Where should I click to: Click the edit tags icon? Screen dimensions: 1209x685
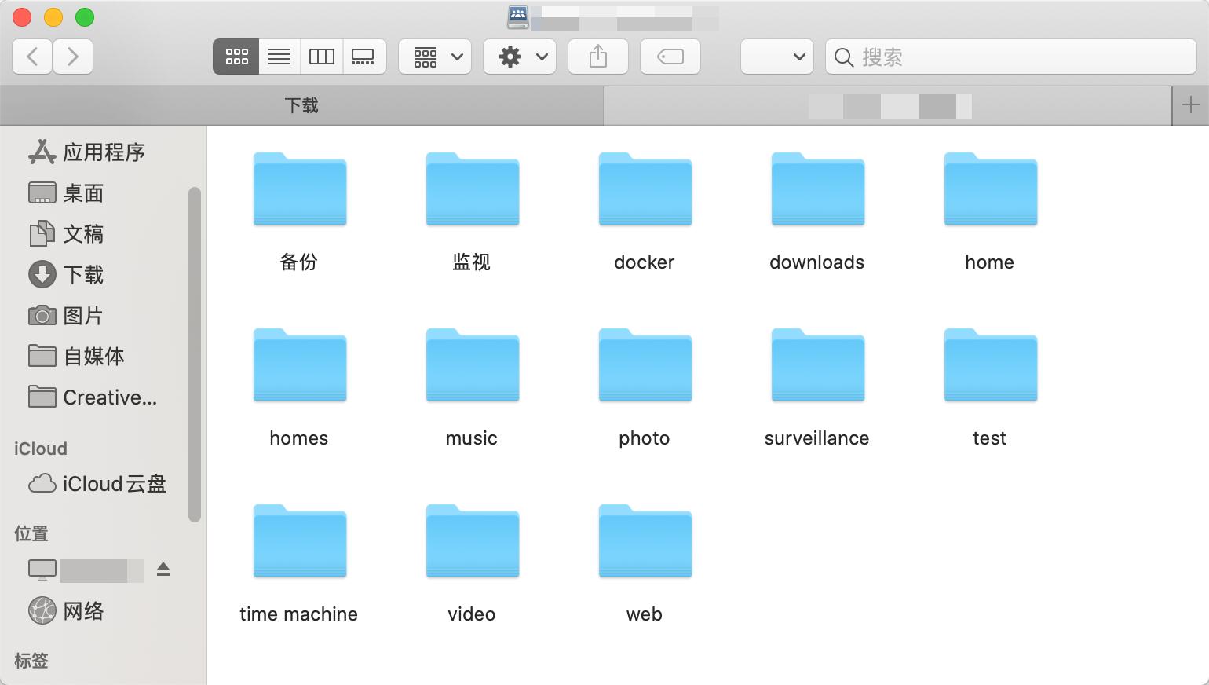coord(670,57)
